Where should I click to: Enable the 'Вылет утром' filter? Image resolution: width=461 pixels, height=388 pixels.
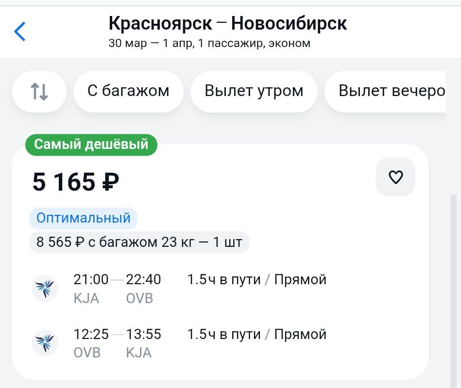tap(254, 91)
